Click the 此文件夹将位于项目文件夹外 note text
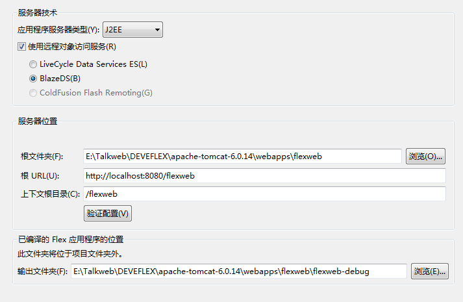Viewport: 463px width, 302px height. [69, 254]
